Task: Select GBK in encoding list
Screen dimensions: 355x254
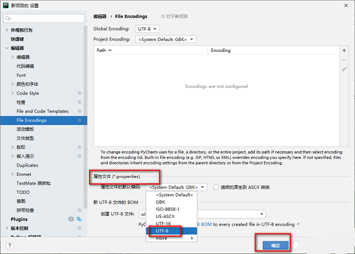Action: point(171,202)
